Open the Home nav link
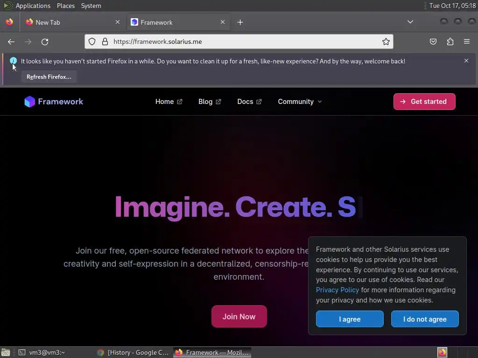The width and height of the screenshot is (478, 358). point(169,102)
